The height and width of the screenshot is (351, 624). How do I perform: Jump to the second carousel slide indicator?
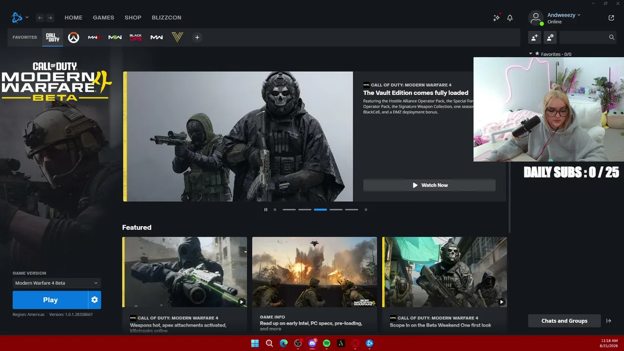pos(305,210)
